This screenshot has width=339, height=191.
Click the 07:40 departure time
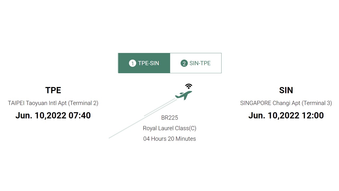(x=79, y=115)
